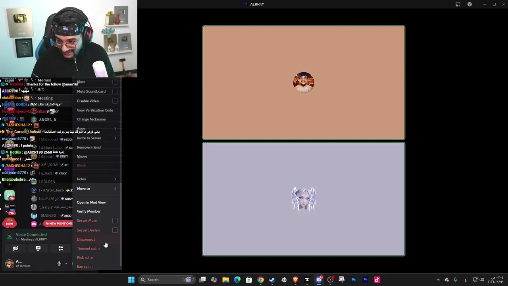This screenshot has width=508, height=286.
Task: Share your screen from voice panel
Action: tap(38, 248)
